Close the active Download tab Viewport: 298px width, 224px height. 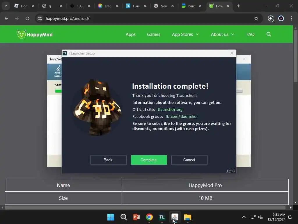point(228,6)
